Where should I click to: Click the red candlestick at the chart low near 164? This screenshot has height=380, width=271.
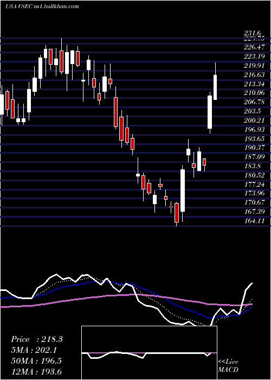coord(177,213)
